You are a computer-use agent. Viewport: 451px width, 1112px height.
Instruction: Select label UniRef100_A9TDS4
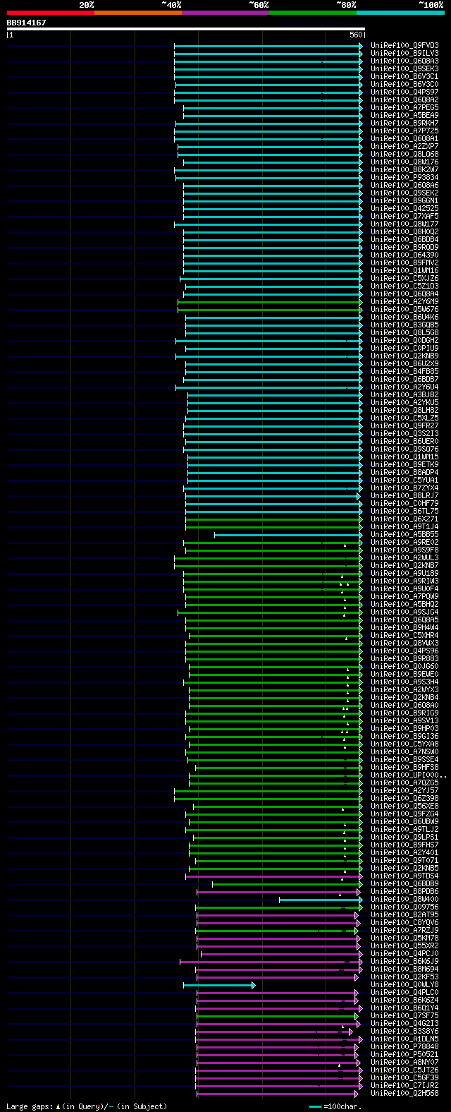pyautogui.click(x=404, y=876)
